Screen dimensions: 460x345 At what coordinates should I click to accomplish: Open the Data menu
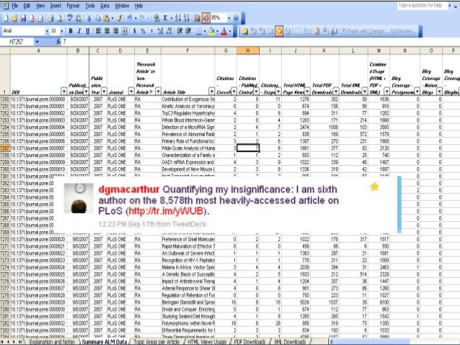coord(105,6)
